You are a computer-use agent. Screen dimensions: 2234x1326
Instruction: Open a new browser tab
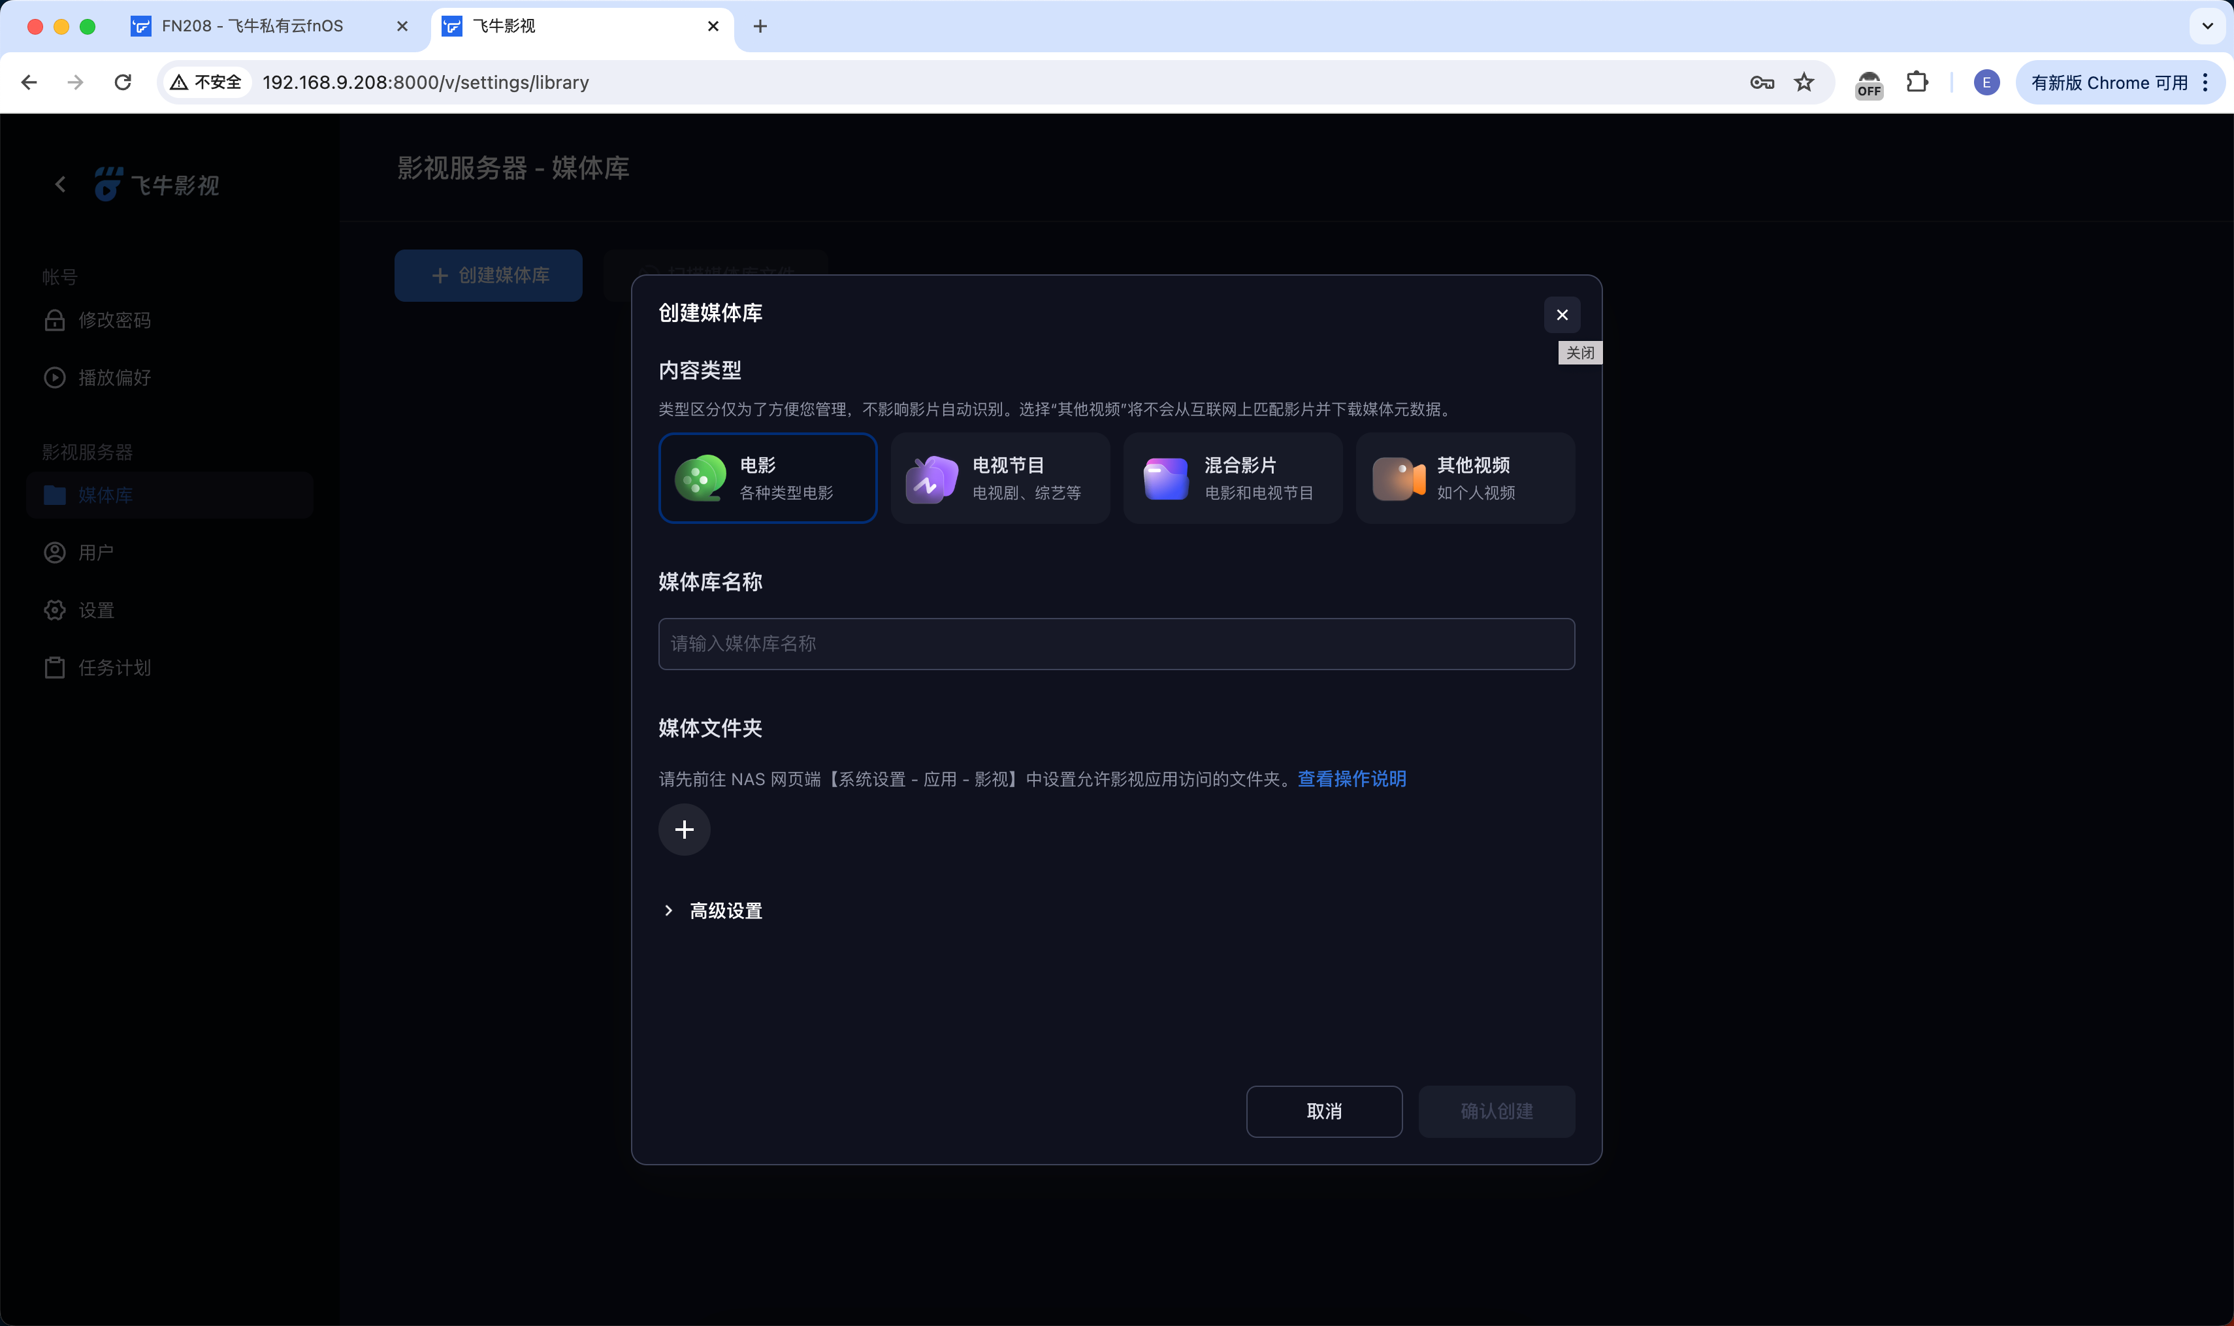760,26
